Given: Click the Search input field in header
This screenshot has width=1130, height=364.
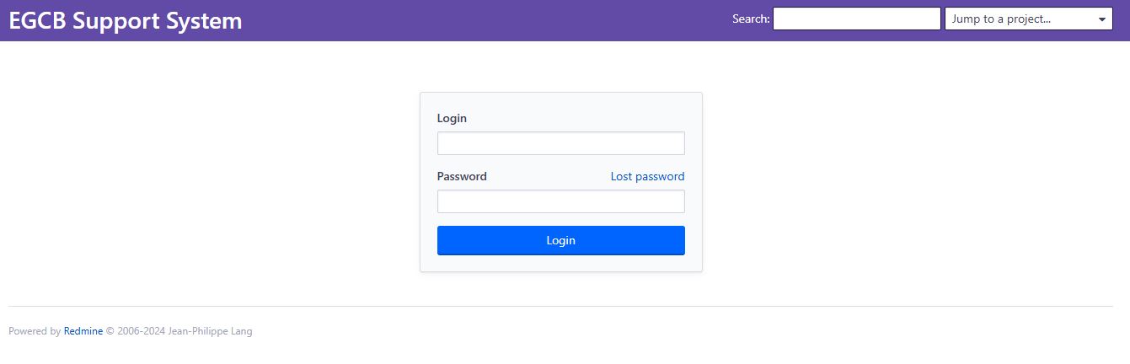Looking at the screenshot, I should [x=856, y=19].
